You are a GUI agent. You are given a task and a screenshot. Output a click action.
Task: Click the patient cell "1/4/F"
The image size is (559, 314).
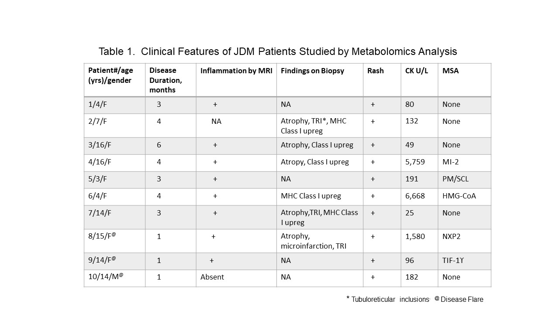pos(97,105)
